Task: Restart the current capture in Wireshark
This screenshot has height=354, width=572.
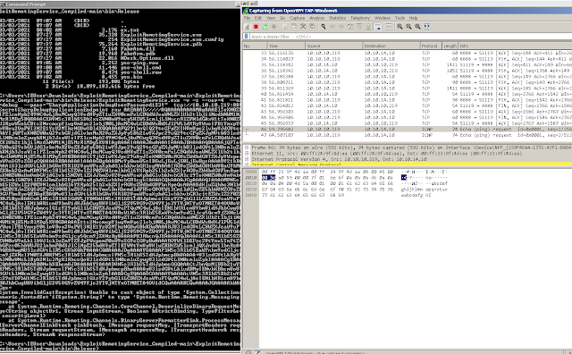Action: coord(265,27)
